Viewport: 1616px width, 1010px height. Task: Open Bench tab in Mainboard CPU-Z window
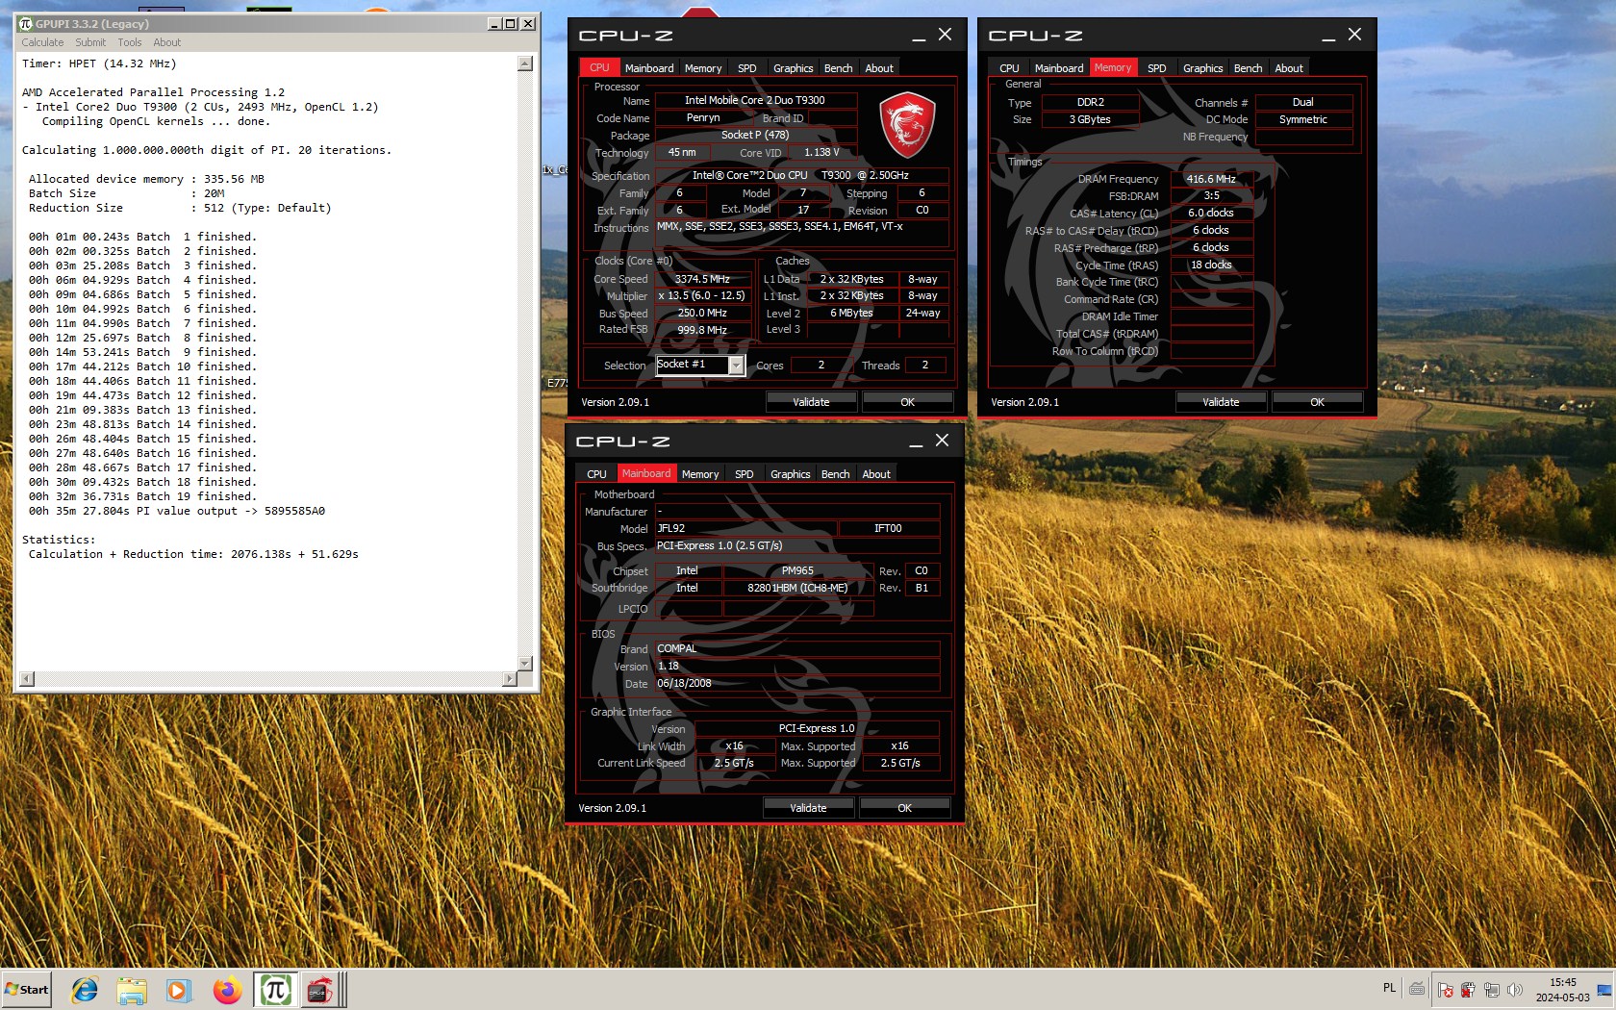[x=835, y=474]
